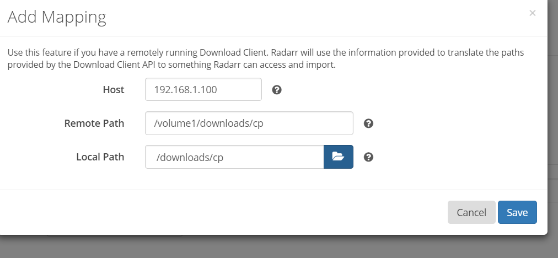Open the folder browser for Local Path

[339, 157]
